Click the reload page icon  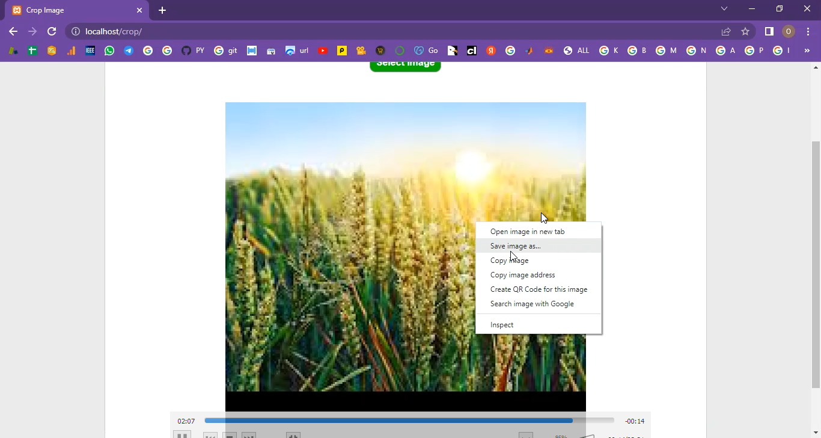pos(52,31)
